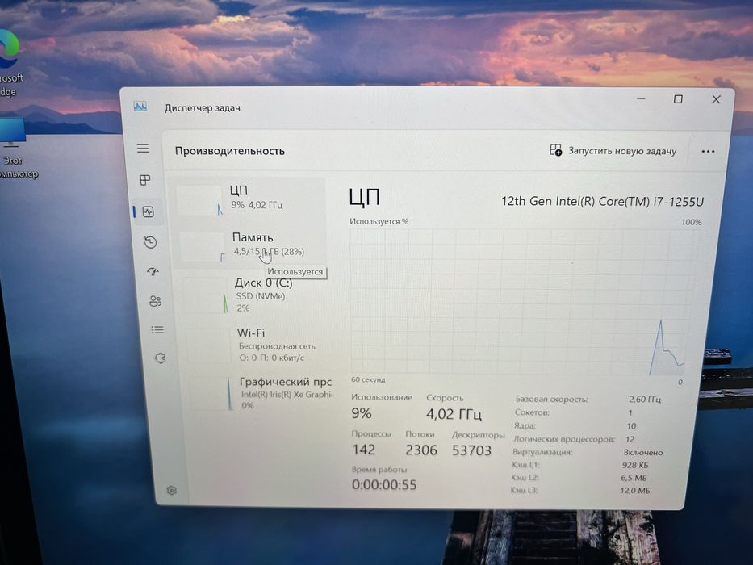
Task: Click the Логических процессоров label
Action: pos(564,439)
